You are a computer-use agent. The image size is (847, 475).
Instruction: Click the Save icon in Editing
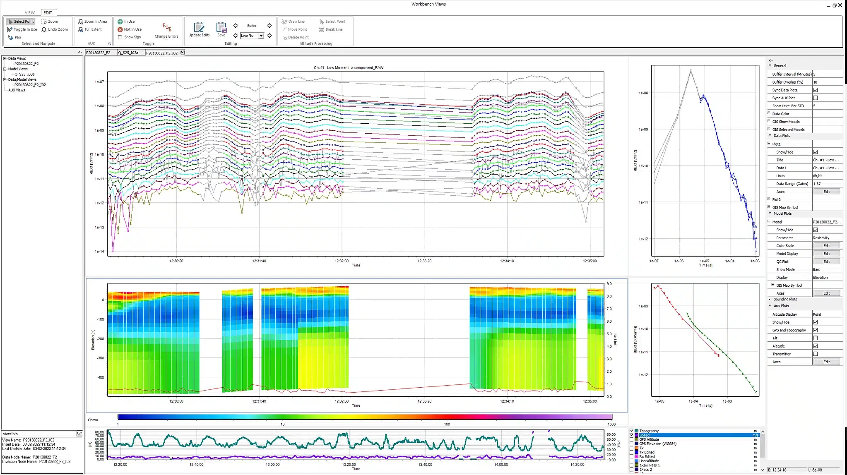(x=221, y=30)
